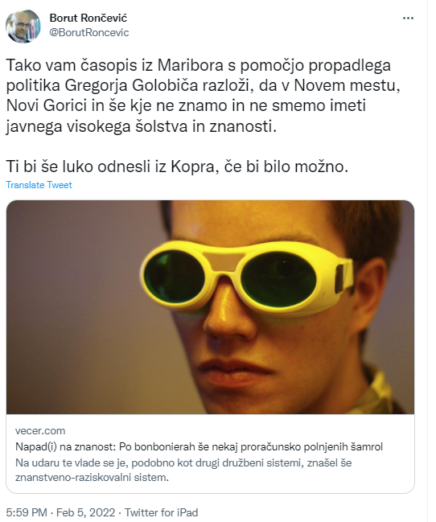The width and height of the screenshot is (436, 522).
Task: Click the display name Borut Rončević
Action: (x=88, y=18)
